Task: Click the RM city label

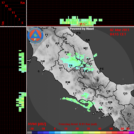Action: coord(68,82)
